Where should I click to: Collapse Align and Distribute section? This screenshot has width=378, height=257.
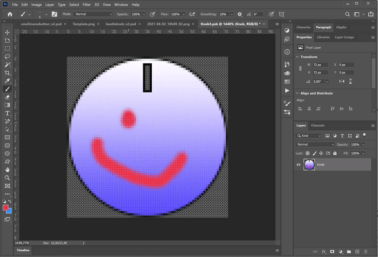coord(297,93)
